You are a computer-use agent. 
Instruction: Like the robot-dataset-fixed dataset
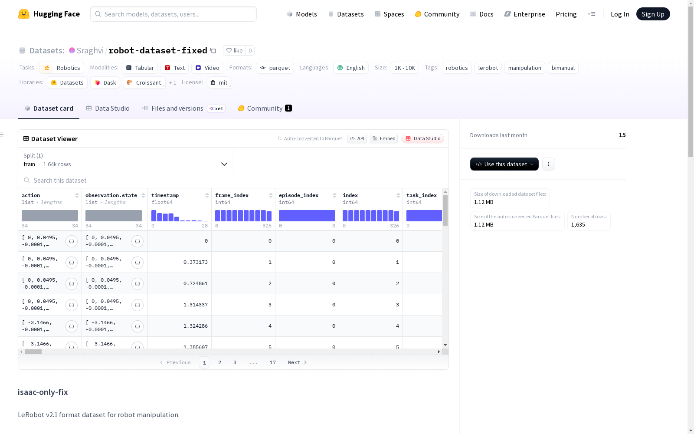(x=234, y=50)
